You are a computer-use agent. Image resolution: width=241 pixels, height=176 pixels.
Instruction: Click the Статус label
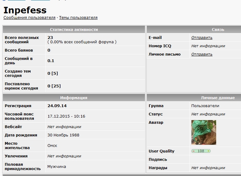(x=156, y=114)
